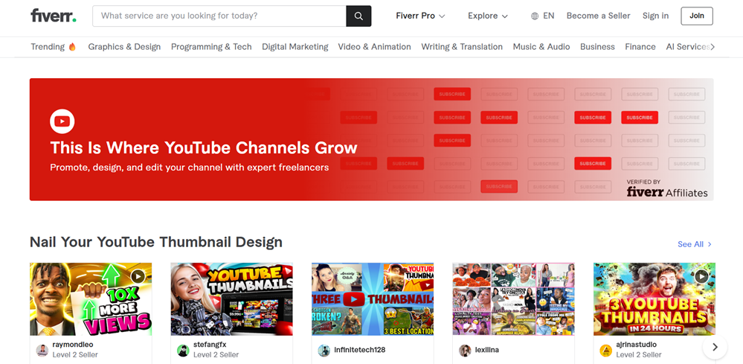Click the ajrinastudio seller name
743x364 pixels.
[x=636, y=345]
